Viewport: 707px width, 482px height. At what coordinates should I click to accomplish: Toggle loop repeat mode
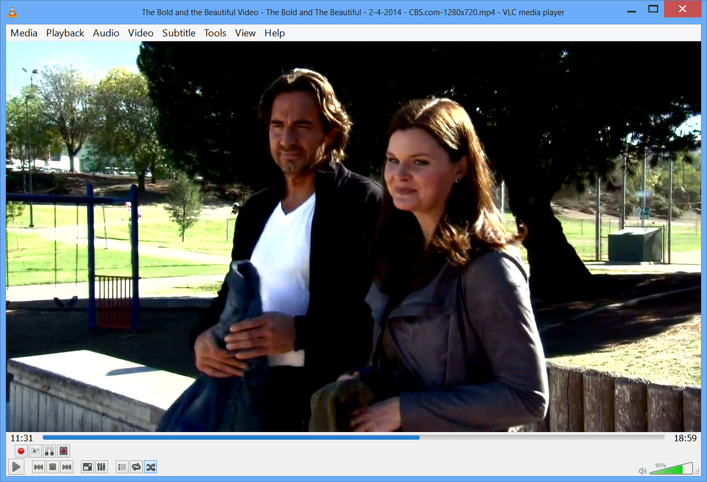point(136,467)
